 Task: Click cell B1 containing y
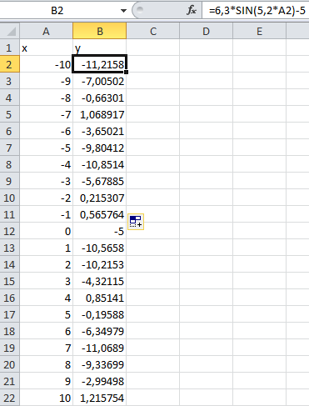click(x=100, y=48)
